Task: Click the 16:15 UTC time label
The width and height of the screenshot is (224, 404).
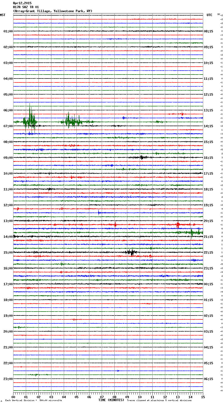Action: (x=208, y=158)
